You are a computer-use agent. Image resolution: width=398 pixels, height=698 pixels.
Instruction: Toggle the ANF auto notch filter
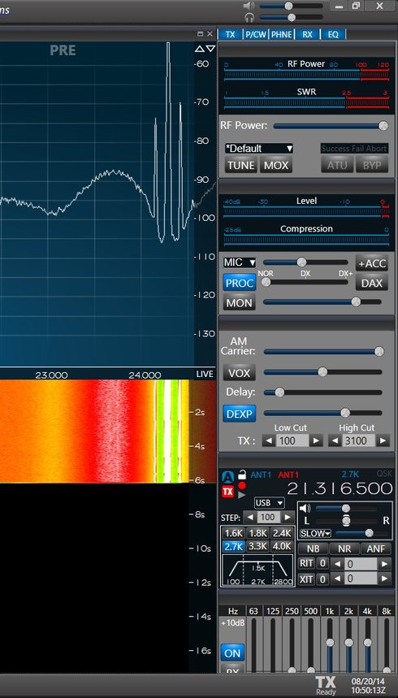pos(376,549)
